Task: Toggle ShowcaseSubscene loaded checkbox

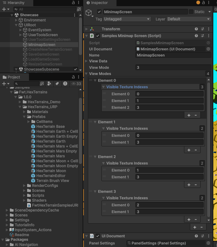Action: click(x=76, y=69)
